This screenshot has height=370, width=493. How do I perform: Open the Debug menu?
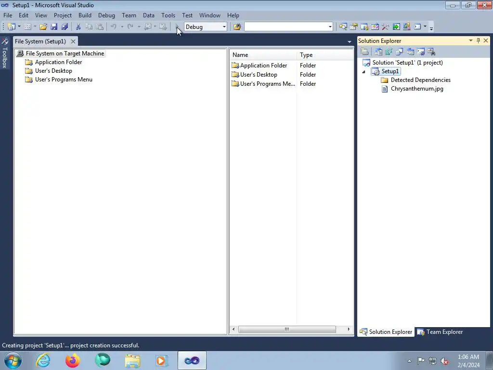106,15
